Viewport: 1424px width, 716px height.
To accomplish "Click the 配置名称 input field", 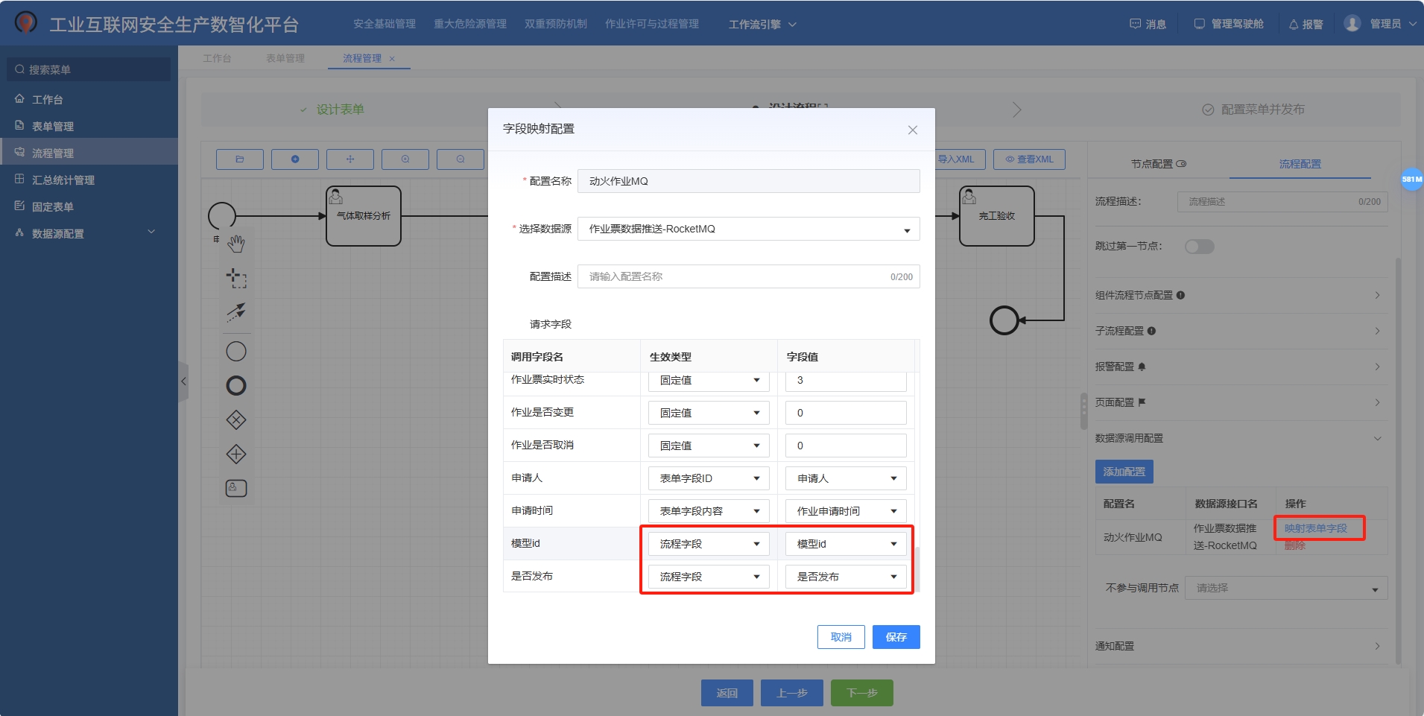I will 749,181.
